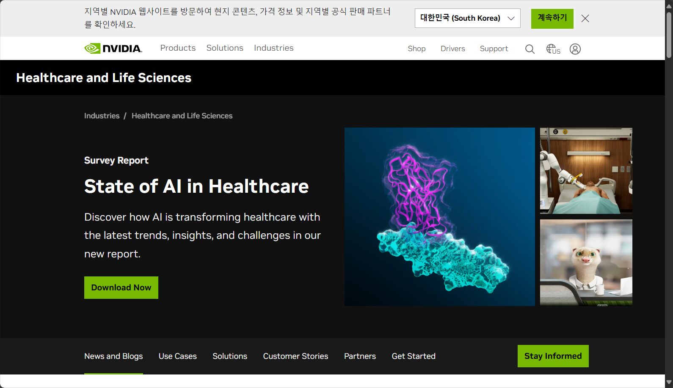673x388 pixels.
Task: Select the Partners tab
Action: point(360,356)
